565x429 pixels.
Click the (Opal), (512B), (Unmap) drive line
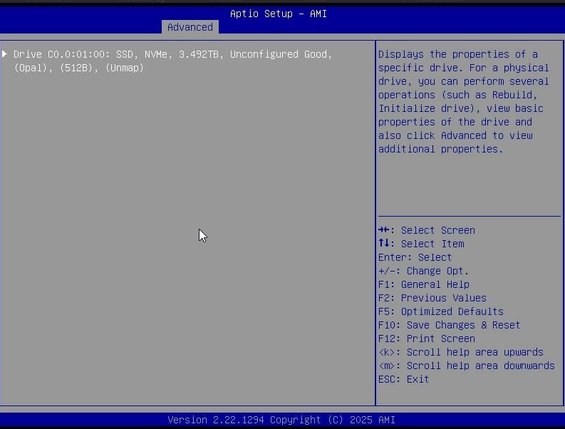(78, 68)
